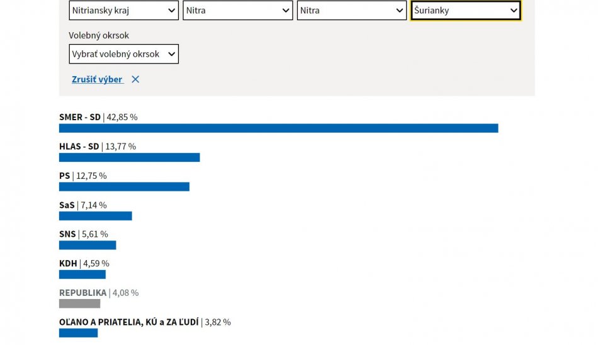Image resolution: width=598 pixels, height=345 pixels.
Task: Click the X icon beside Zrušiť výber
Action: 135,79
